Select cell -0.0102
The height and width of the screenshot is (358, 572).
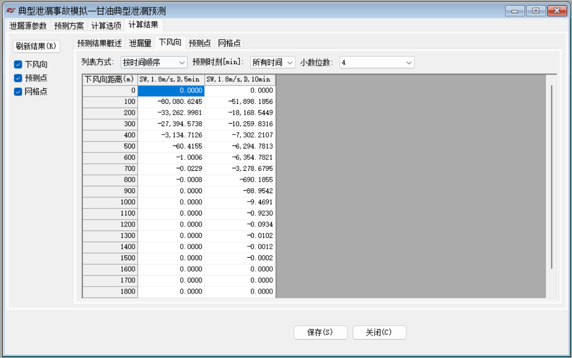pyautogui.click(x=240, y=236)
